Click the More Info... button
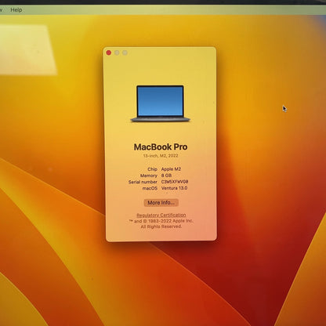The image size is (326, 326). (161, 203)
